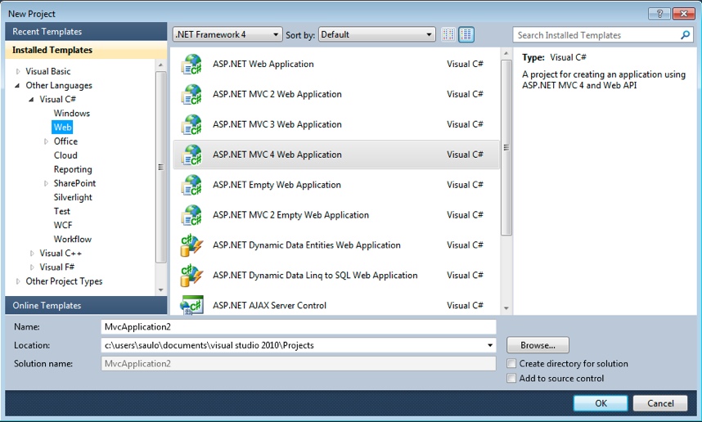Open the Recent Templates section
The width and height of the screenshot is (702, 422).
[86, 32]
